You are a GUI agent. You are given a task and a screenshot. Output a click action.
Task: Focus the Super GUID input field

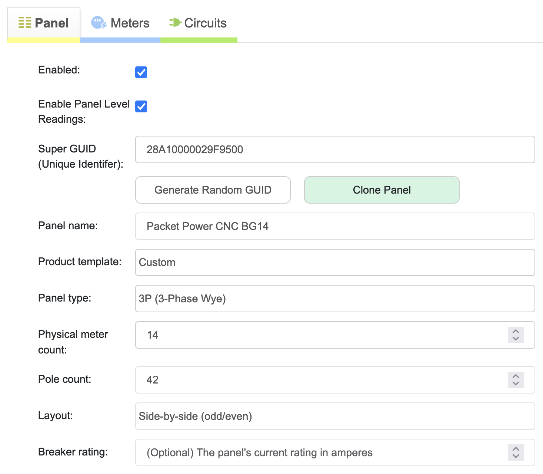click(335, 149)
